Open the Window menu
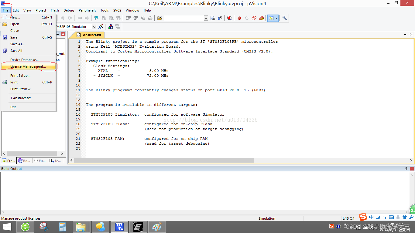 pyautogui.click(x=132, y=10)
